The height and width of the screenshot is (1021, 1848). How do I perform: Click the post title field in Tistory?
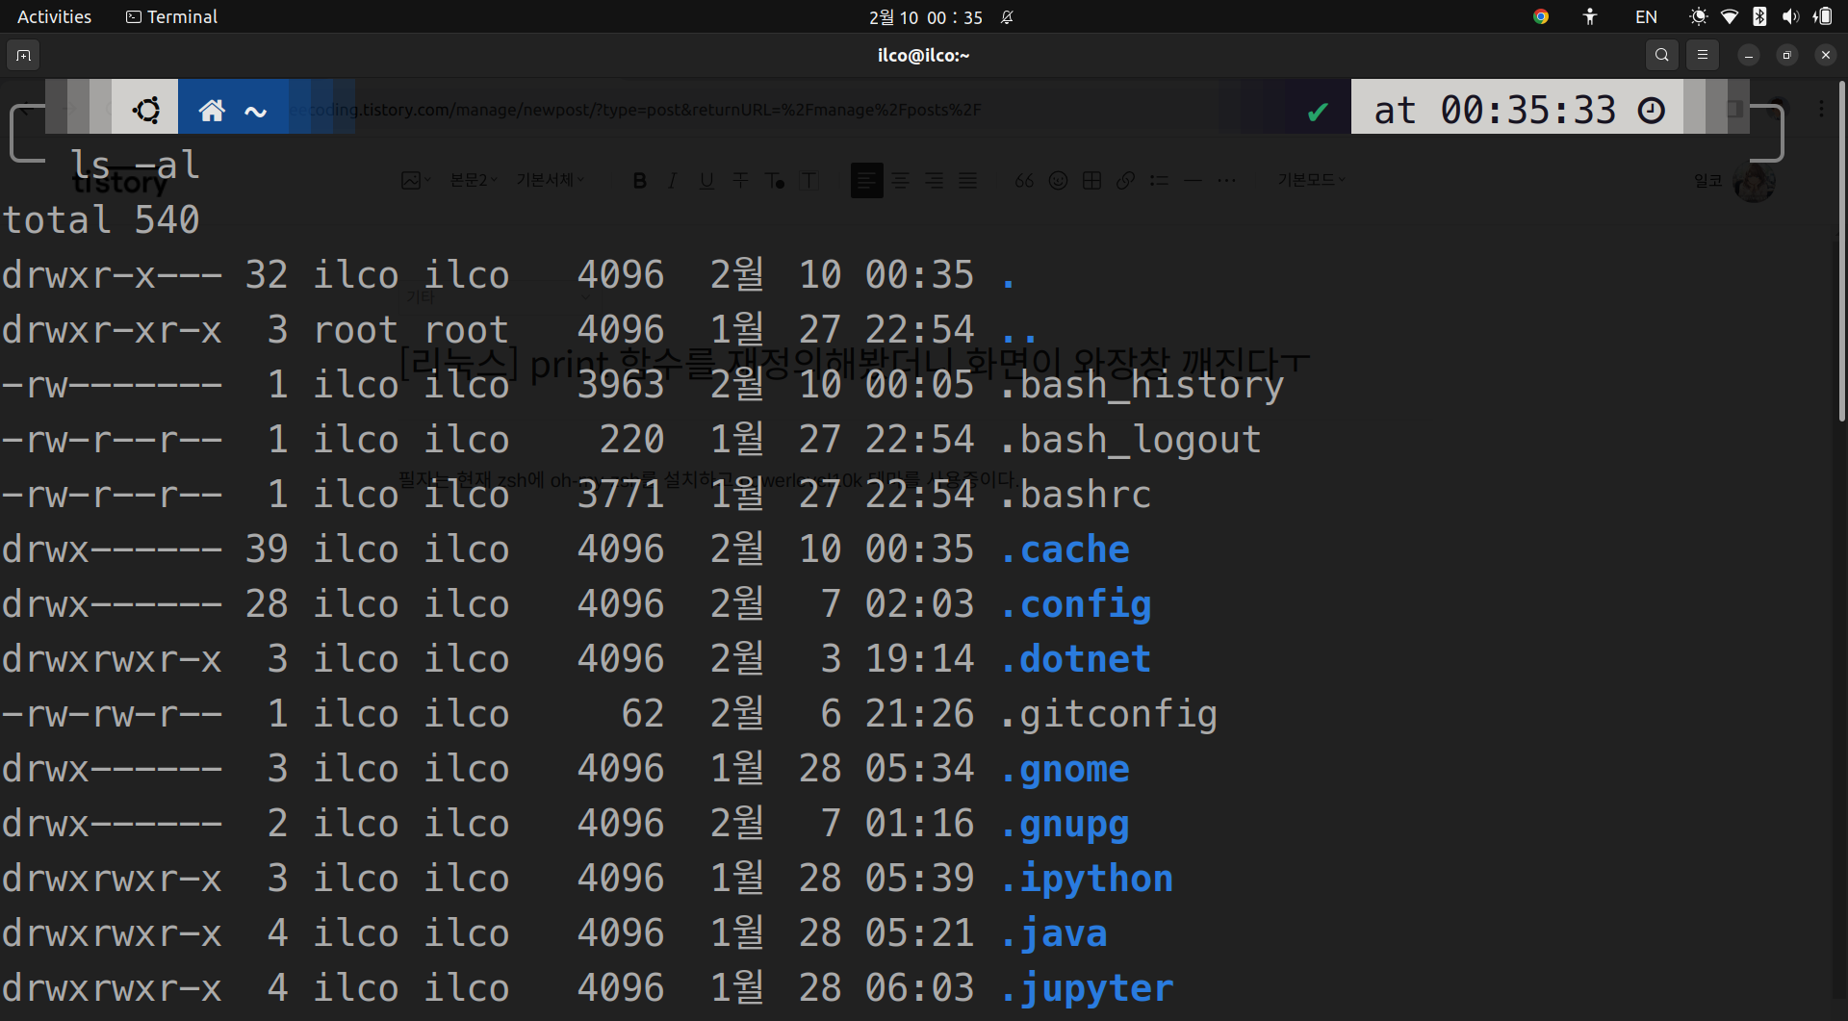click(x=855, y=363)
